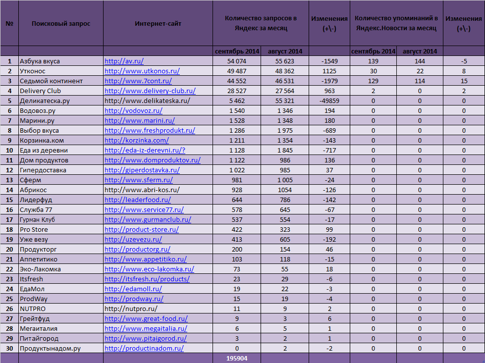
Task: Click the domproduktov.ru hyperlink
Action: coord(153,160)
